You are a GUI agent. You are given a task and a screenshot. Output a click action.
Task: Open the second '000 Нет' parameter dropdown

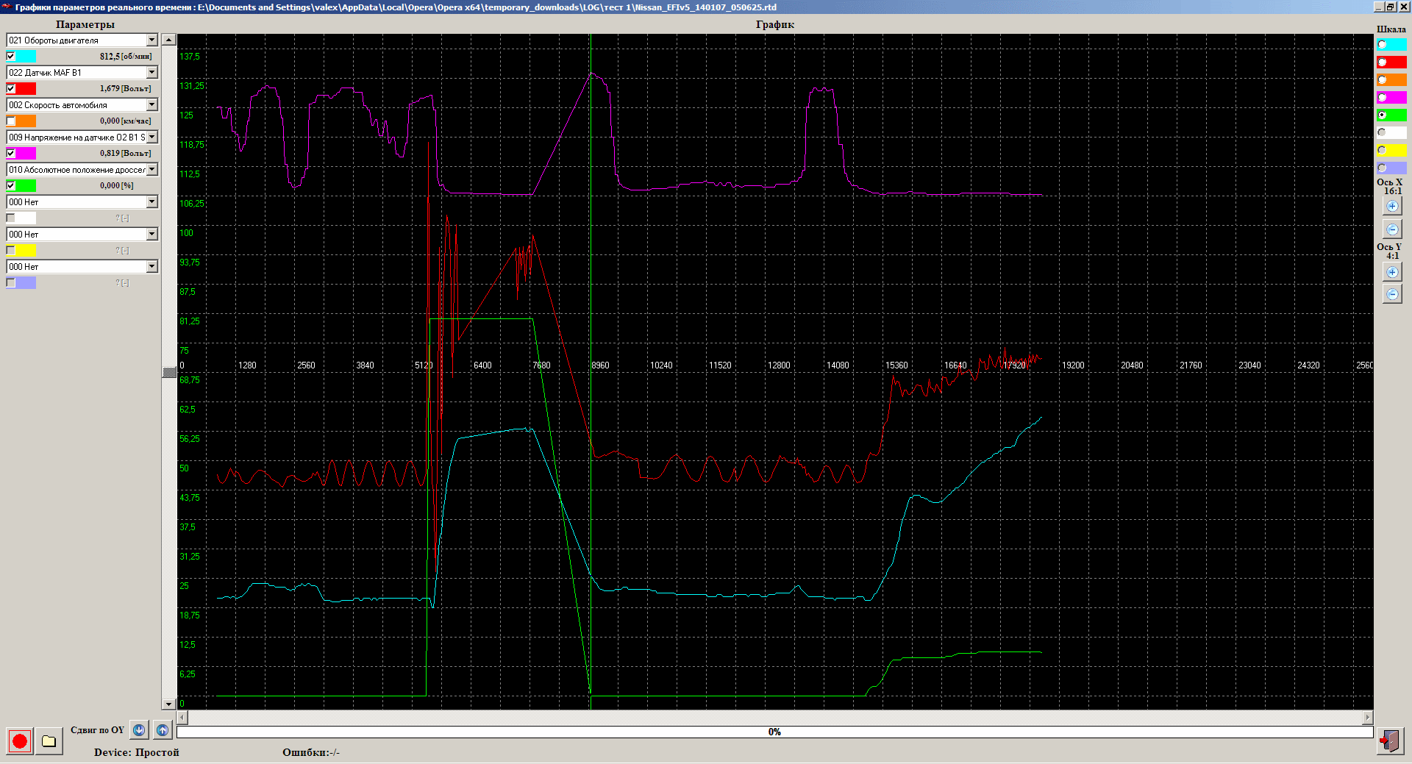click(152, 234)
